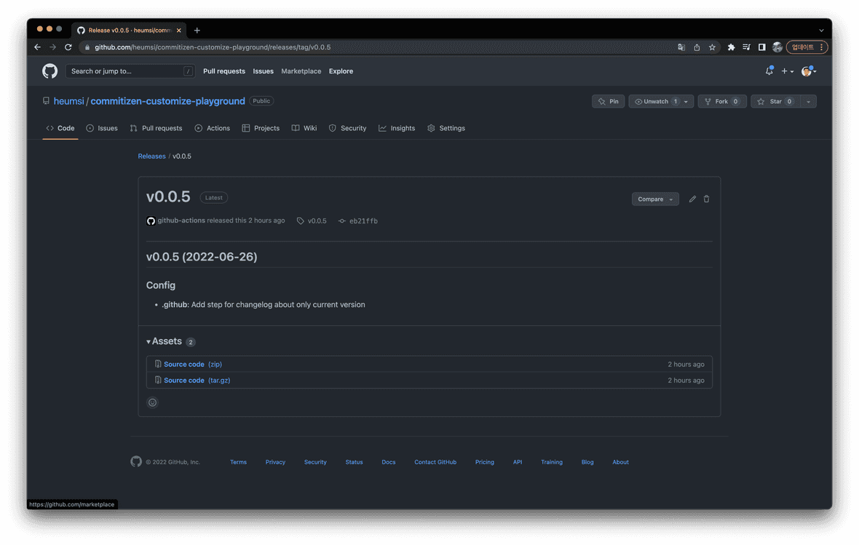Delete release using trash icon
The height and width of the screenshot is (545, 859).
(706, 199)
